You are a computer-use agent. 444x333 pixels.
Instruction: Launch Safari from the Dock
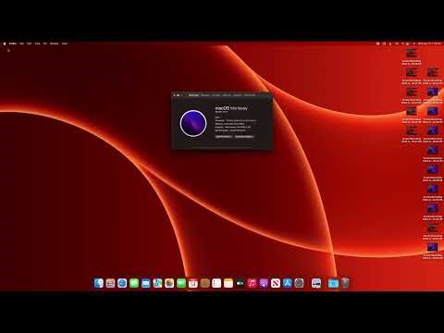(122, 283)
